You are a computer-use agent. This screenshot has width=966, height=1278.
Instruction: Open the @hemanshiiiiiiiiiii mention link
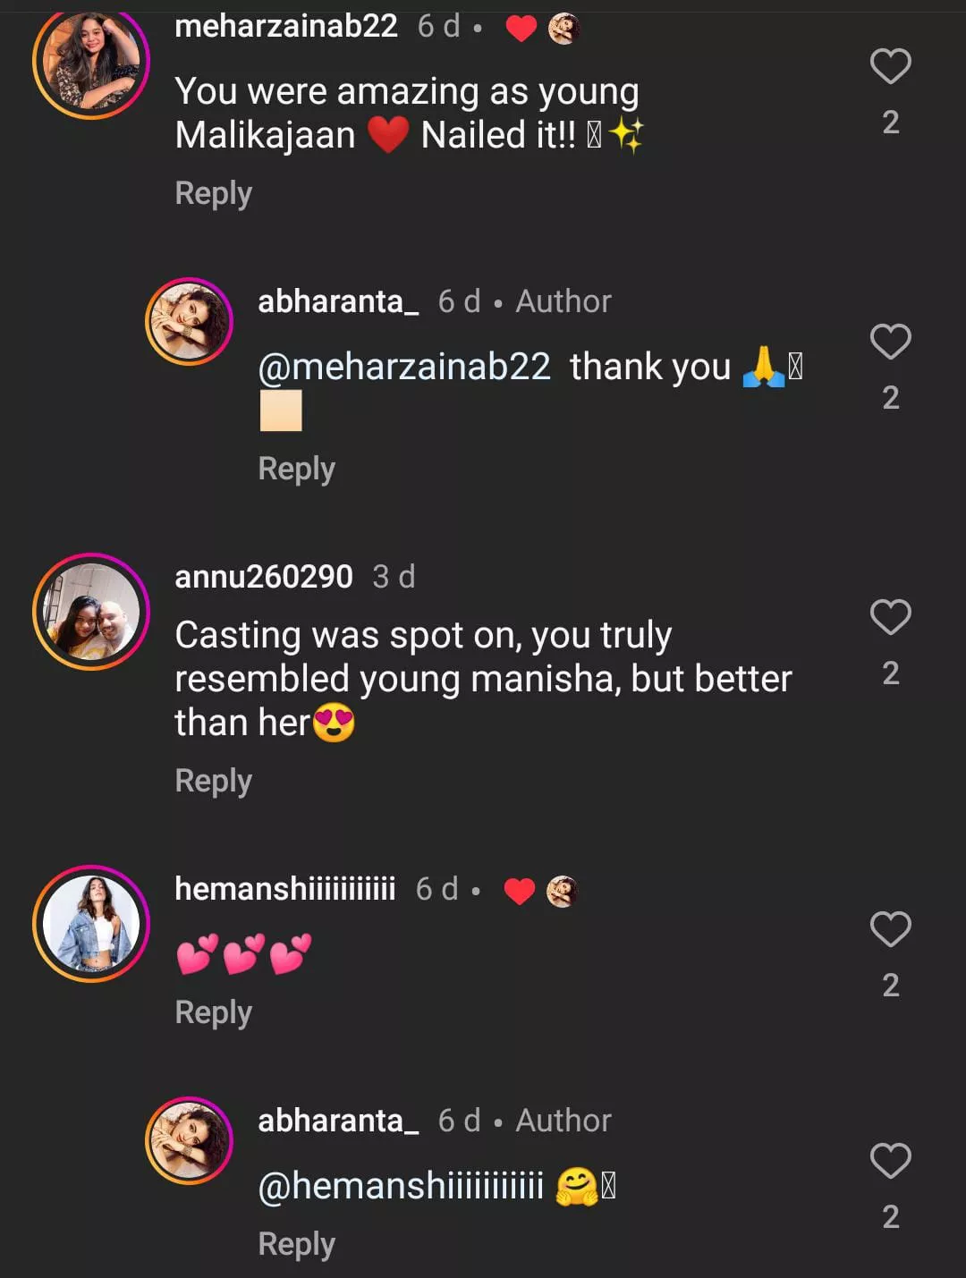401,1186
